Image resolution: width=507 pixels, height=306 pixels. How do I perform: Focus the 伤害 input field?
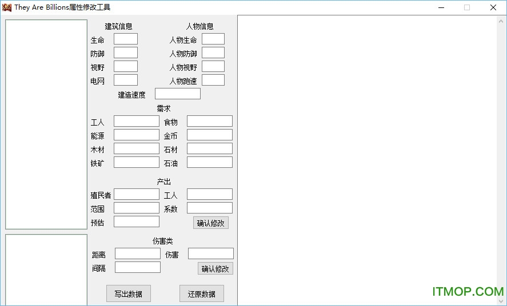[211, 253]
